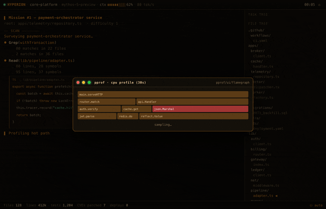
Task: Click '95 lines, 37 symbols' result
Action: 39,72
